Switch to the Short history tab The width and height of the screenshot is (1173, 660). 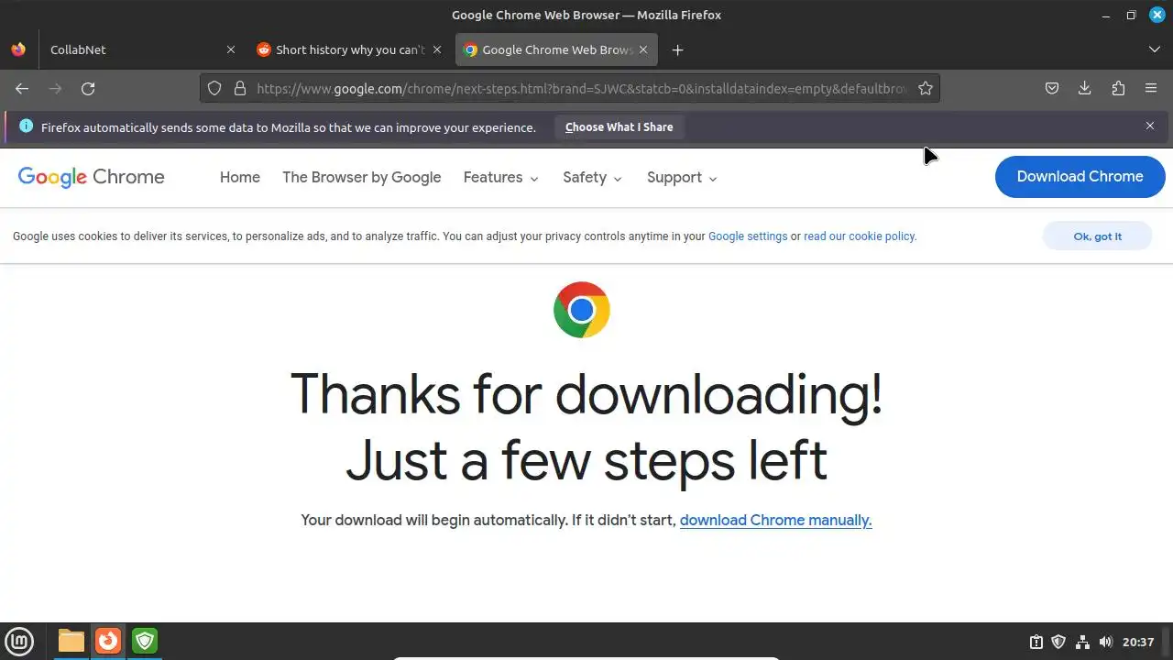click(349, 49)
